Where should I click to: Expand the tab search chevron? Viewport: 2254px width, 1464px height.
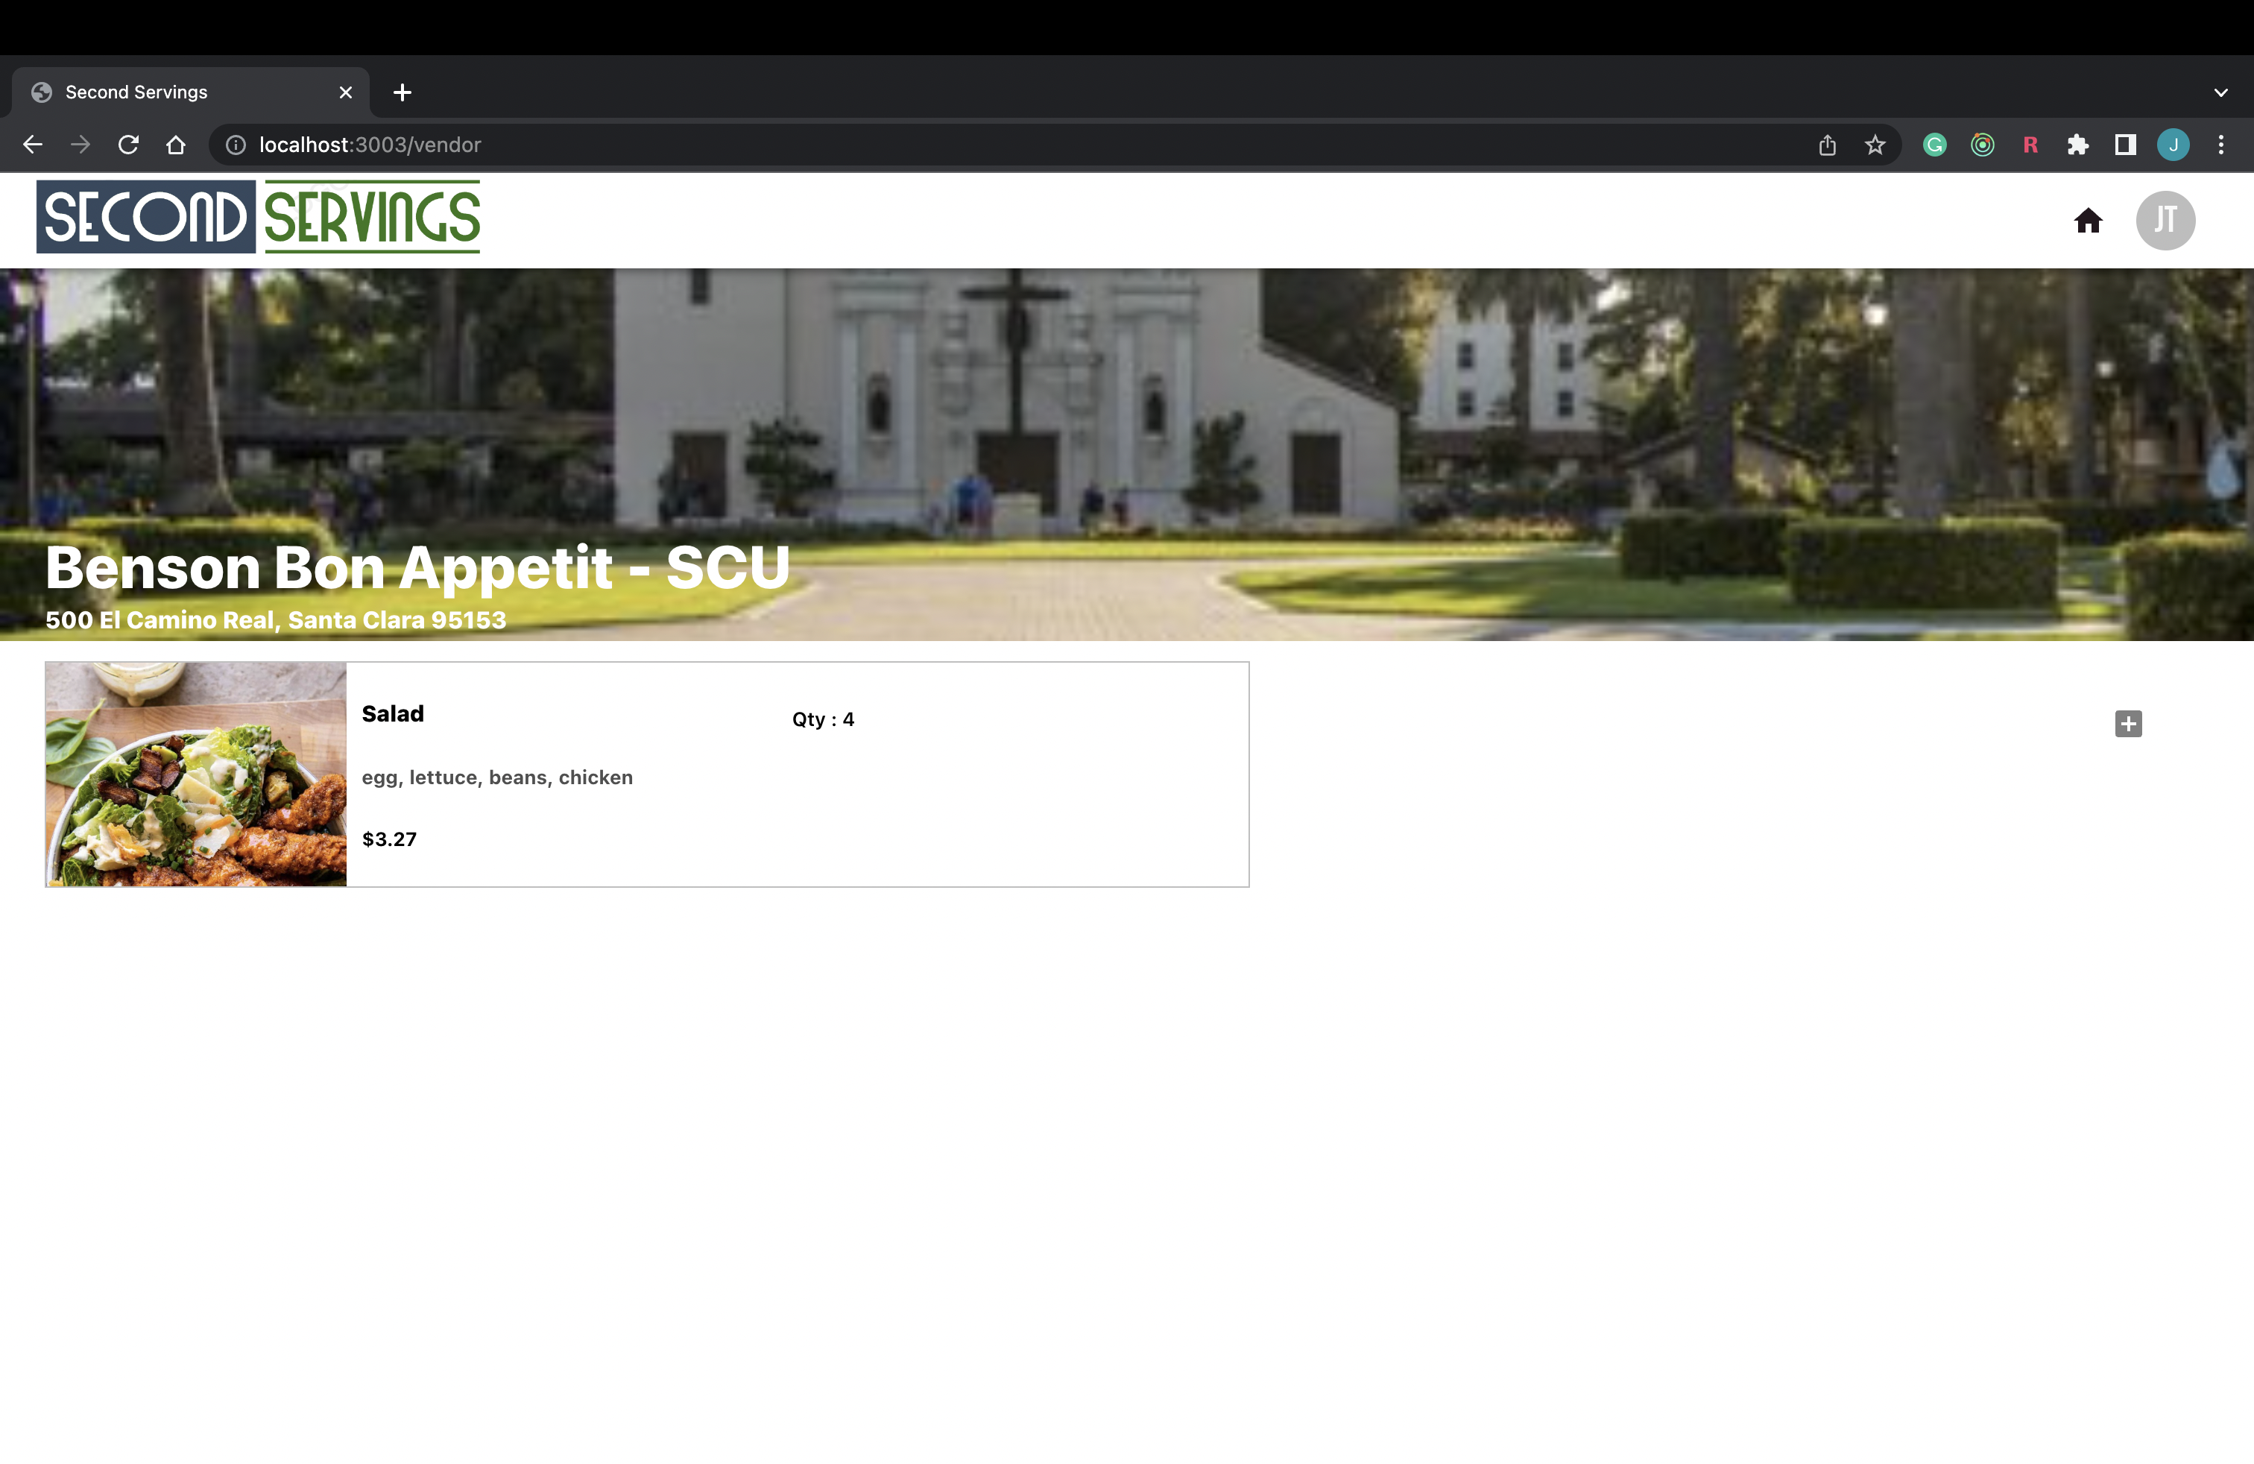(2221, 92)
